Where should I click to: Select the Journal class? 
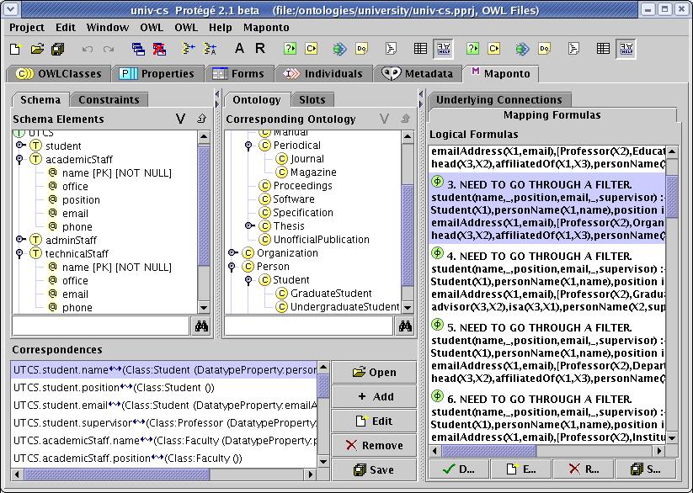tap(307, 159)
